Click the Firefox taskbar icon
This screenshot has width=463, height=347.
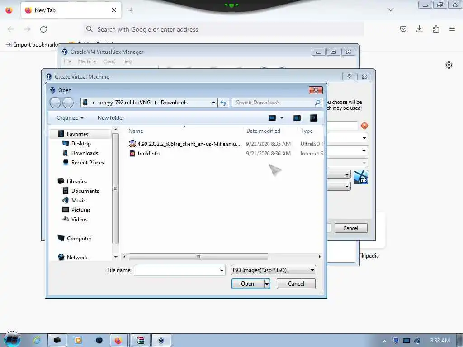pos(118,341)
